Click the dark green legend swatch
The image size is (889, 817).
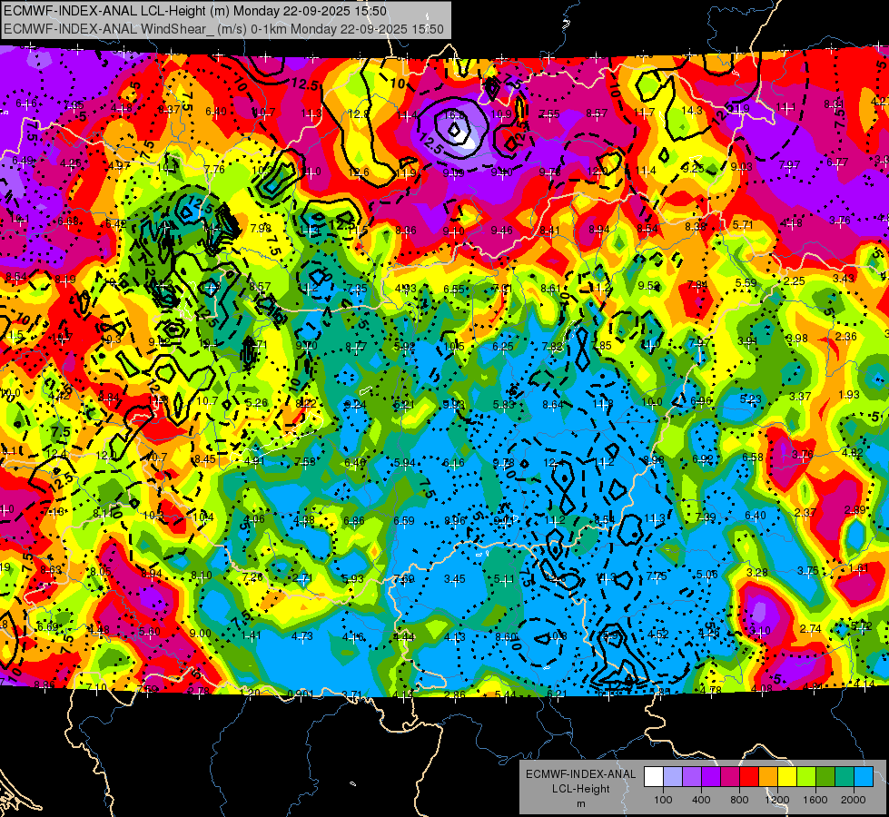[825, 777]
